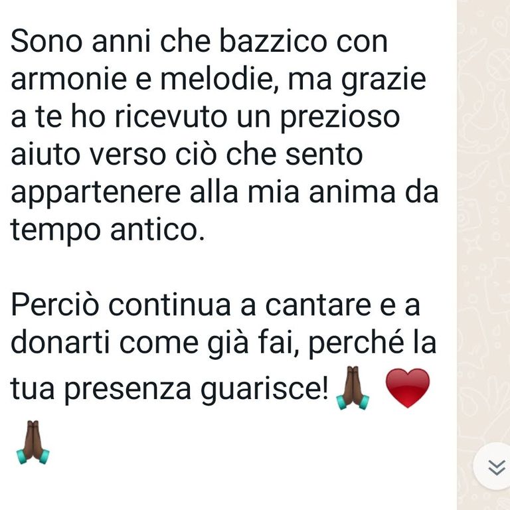Click the folded hands emoji on the last line
Image resolution: width=510 pixels, height=510 pixels.
coord(33,442)
